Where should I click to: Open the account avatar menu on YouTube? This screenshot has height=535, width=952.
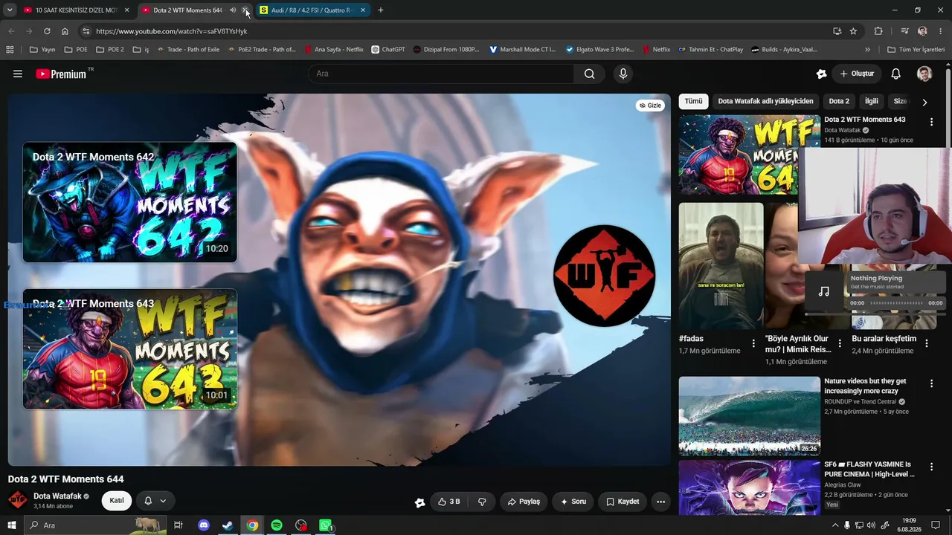[924, 74]
